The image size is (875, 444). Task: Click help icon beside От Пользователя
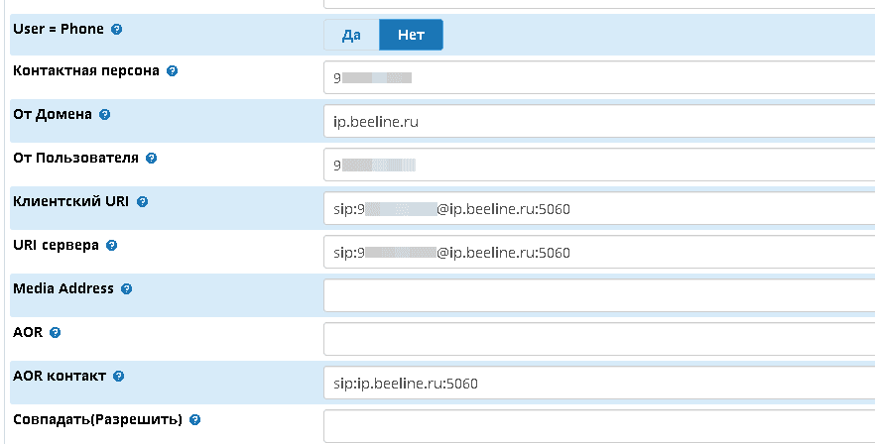[x=151, y=159]
